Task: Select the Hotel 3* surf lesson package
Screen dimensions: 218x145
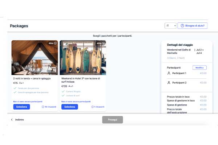Action: (x=70, y=107)
